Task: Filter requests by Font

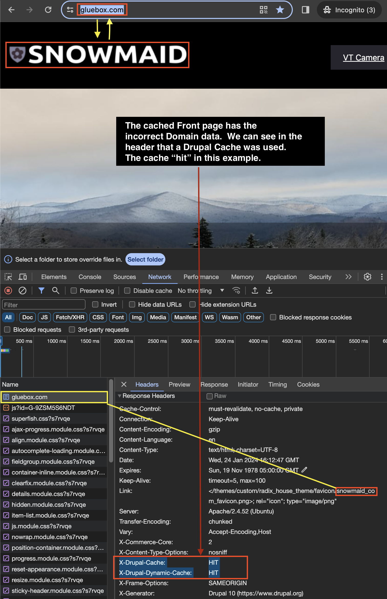Action: click(118, 317)
